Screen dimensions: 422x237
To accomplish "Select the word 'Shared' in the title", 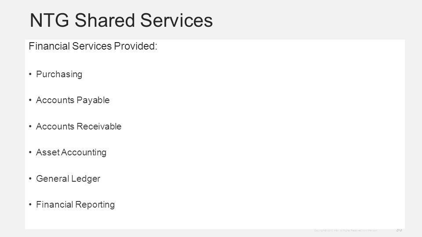I will [x=105, y=20].
